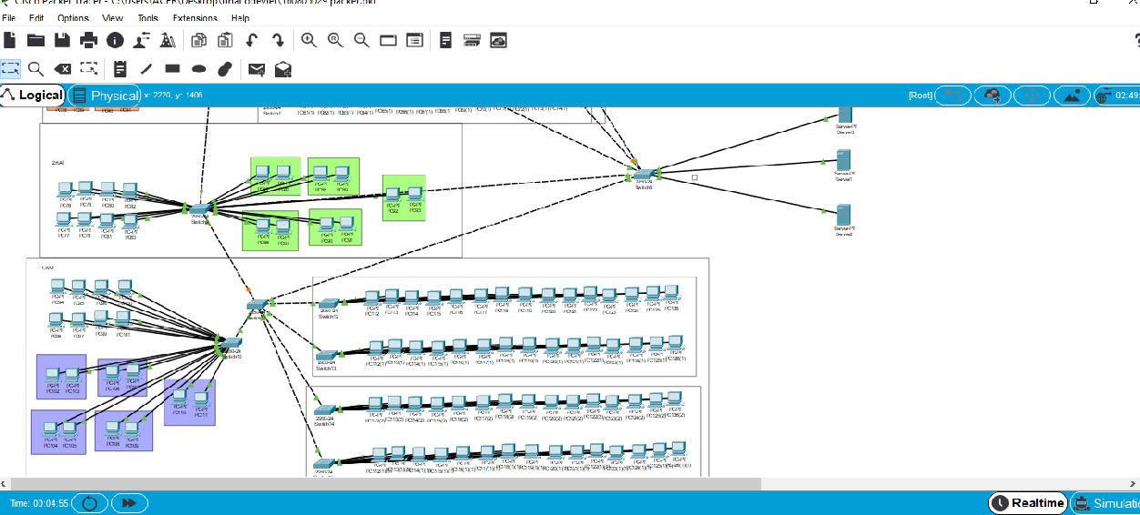Open the Tools menu

[x=148, y=18]
